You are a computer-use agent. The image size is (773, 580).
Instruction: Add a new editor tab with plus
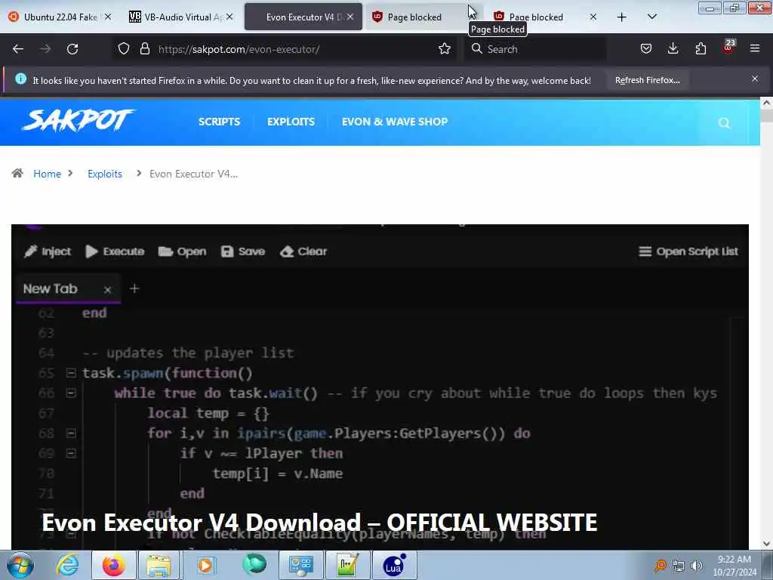coord(134,288)
